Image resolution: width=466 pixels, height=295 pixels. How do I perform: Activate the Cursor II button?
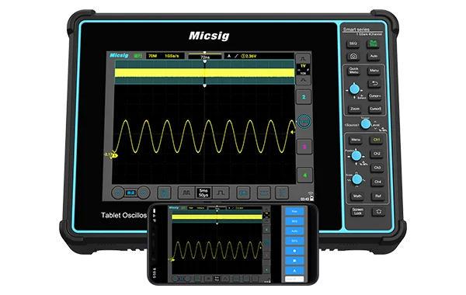[x=375, y=109]
